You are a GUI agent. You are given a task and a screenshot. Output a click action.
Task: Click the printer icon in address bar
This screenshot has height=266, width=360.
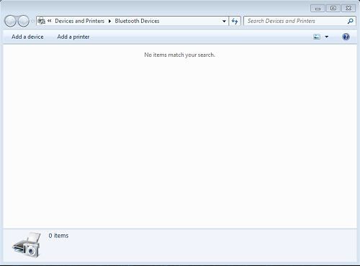click(x=42, y=21)
